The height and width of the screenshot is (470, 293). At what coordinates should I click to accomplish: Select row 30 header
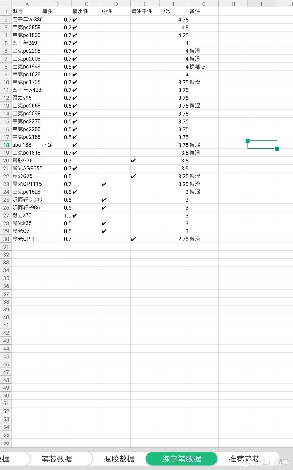(6, 239)
